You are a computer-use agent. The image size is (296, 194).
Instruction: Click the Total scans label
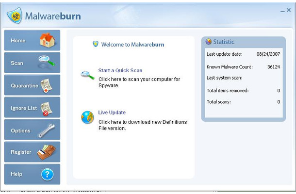(x=218, y=102)
